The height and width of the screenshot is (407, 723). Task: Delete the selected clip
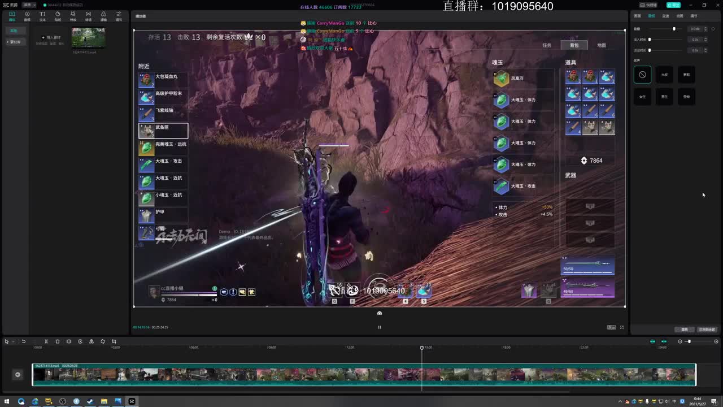tap(58, 341)
